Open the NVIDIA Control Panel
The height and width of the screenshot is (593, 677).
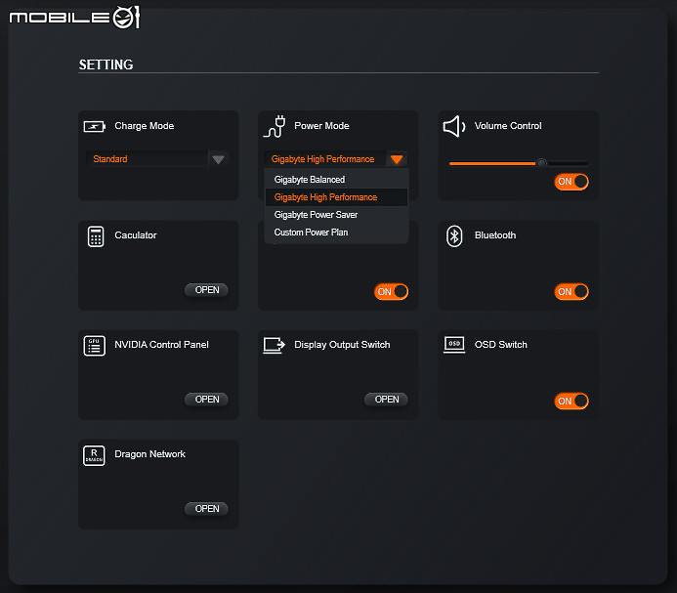pos(206,399)
